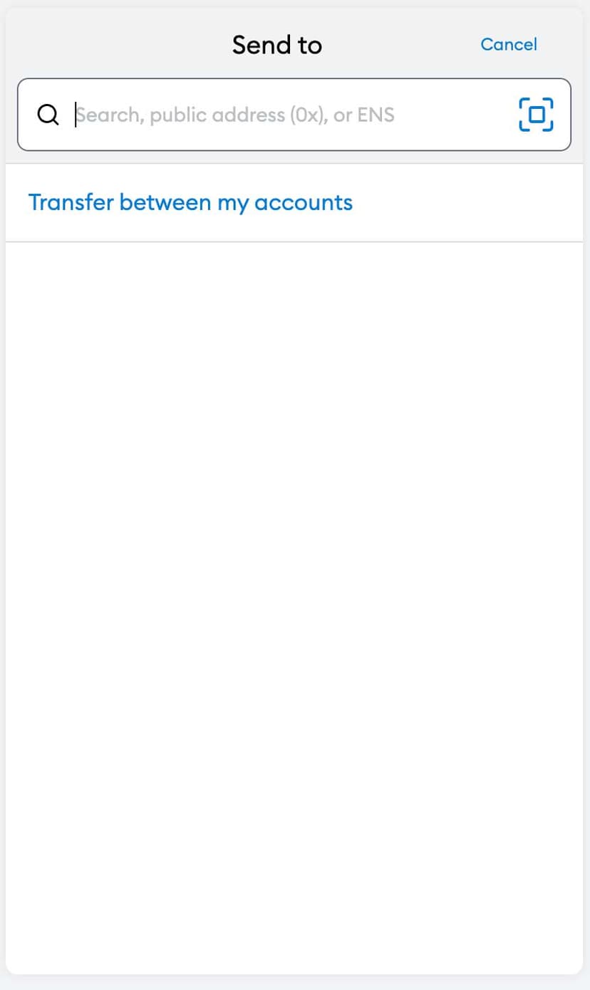The width and height of the screenshot is (590, 990).
Task: Click the search icon beside the placeholder
Action: (x=48, y=115)
